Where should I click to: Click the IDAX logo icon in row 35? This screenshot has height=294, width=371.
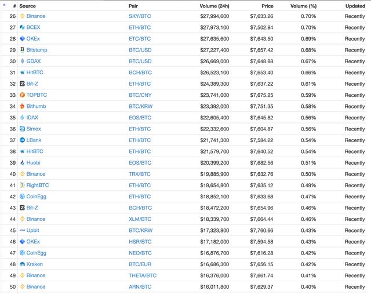(x=22, y=117)
